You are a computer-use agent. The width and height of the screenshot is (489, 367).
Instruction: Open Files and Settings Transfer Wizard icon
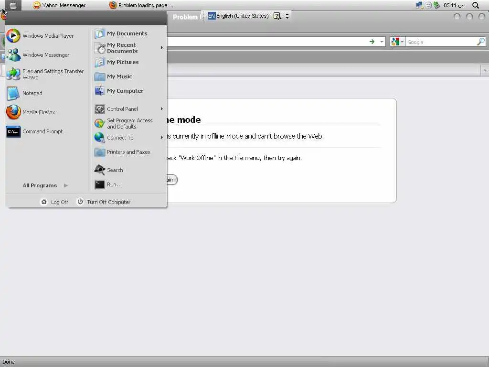point(13,74)
